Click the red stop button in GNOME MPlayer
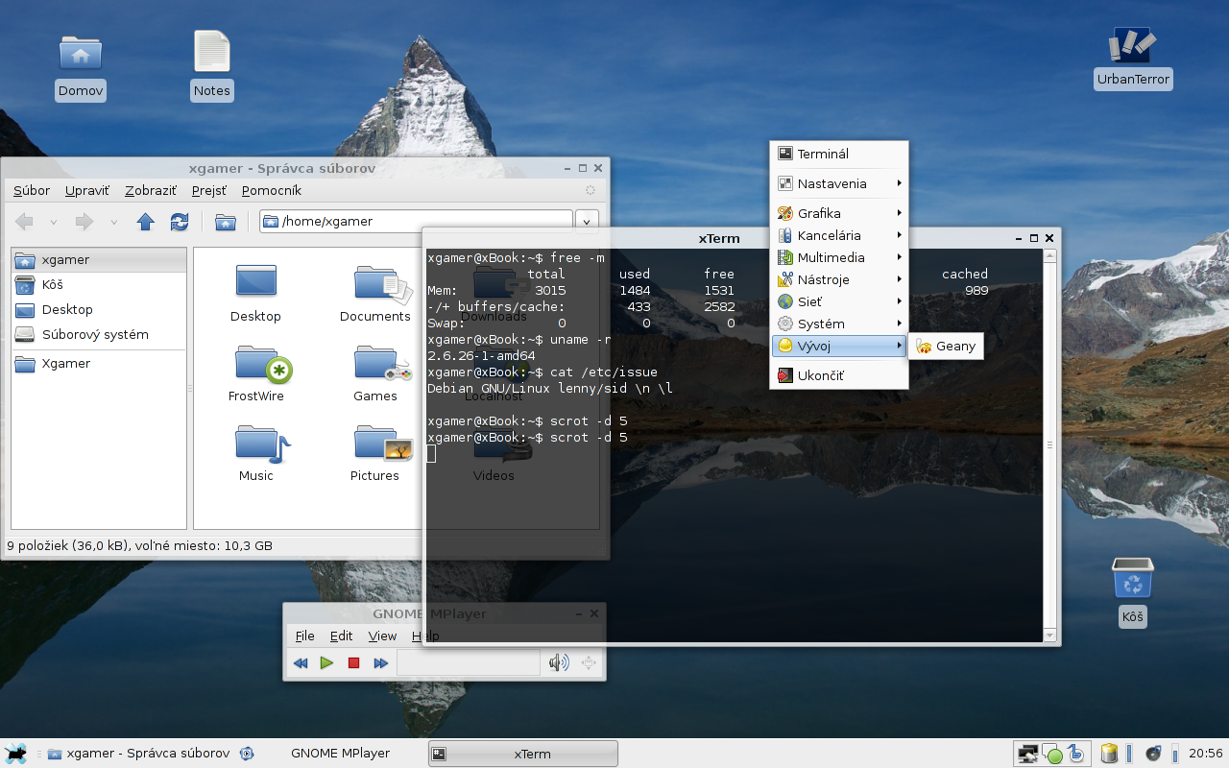 click(353, 662)
